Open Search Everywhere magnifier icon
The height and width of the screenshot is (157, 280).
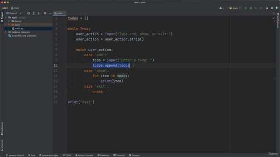267,8
